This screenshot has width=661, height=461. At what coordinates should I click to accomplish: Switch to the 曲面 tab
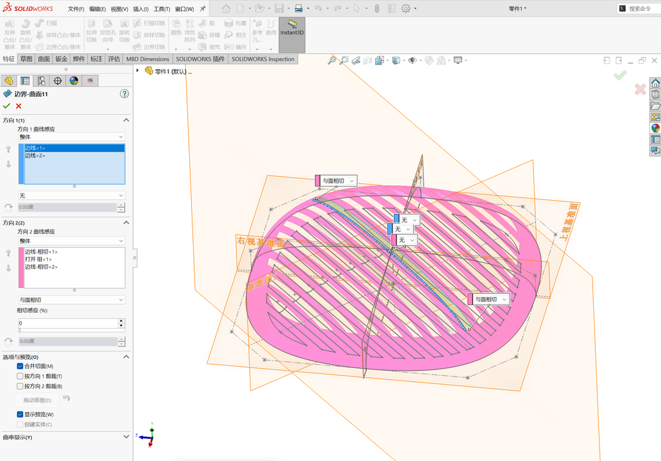[x=44, y=59]
